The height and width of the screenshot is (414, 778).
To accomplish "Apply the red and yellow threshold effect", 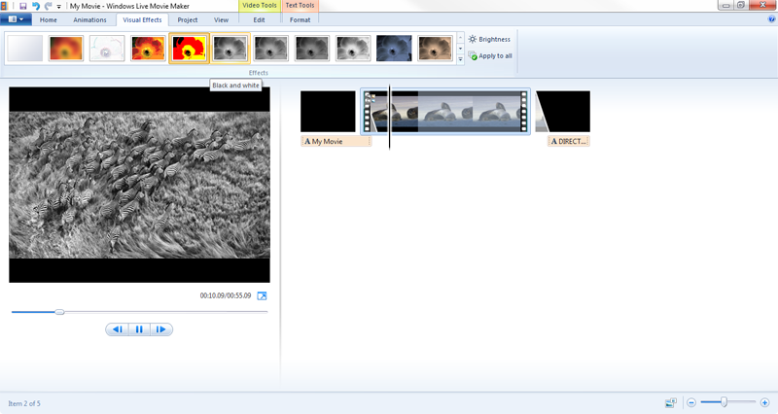I will 189,48.
